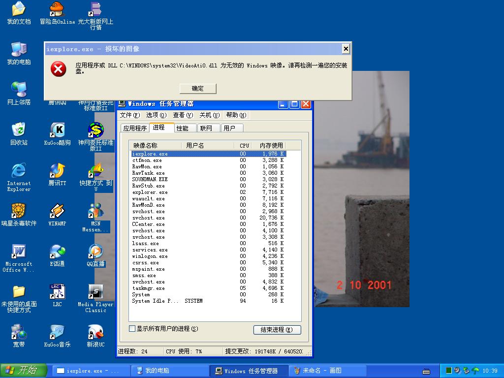This screenshot has height=378, width=504.
Task: Select E话通 desktop icon
Action: click(x=57, y=255)
